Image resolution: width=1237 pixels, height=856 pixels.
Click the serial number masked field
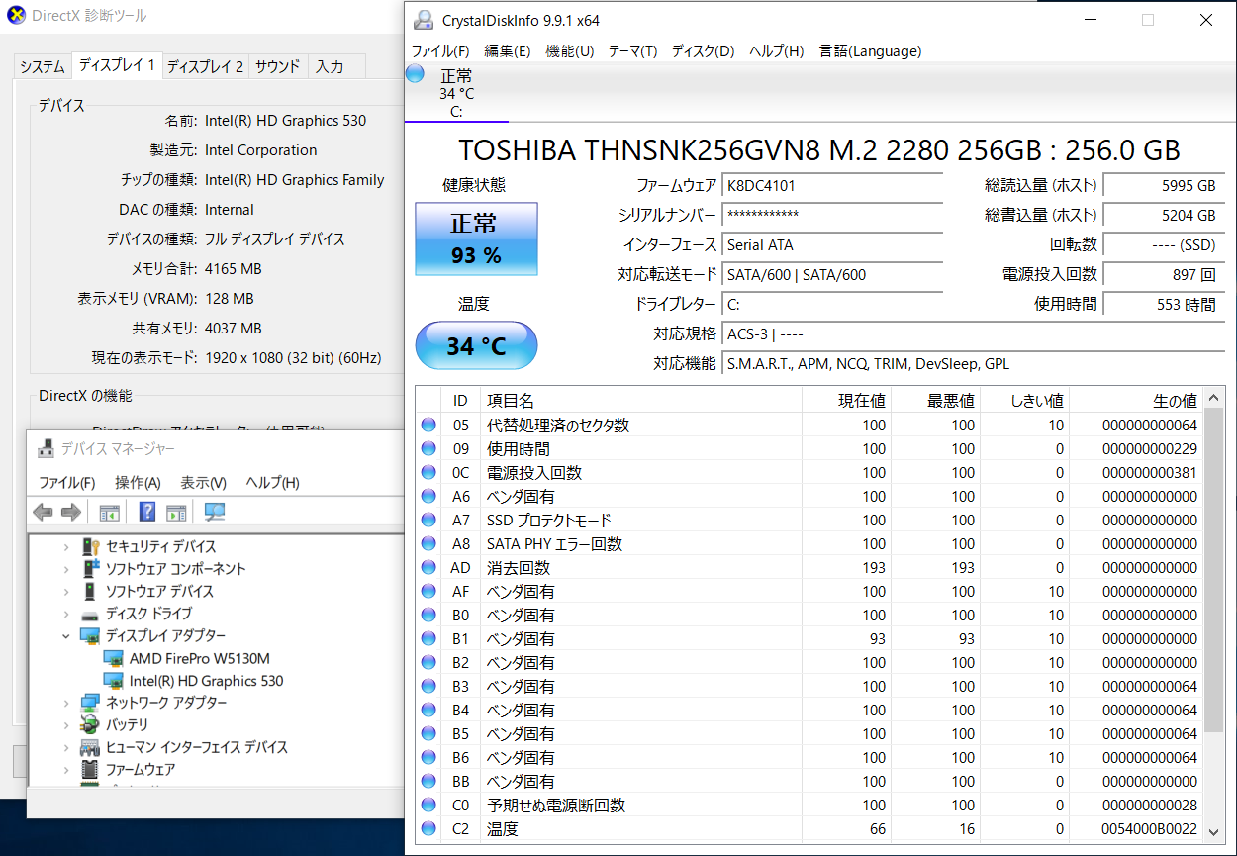832,215
